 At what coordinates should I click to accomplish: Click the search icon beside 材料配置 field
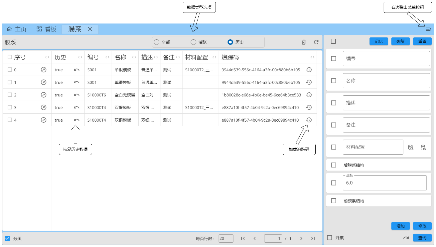411,148
